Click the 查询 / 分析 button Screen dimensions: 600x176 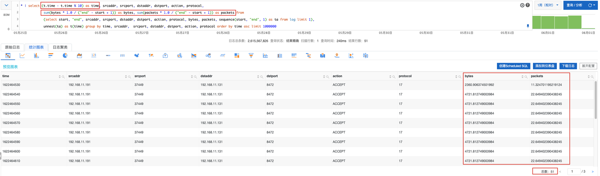(574, 5)
